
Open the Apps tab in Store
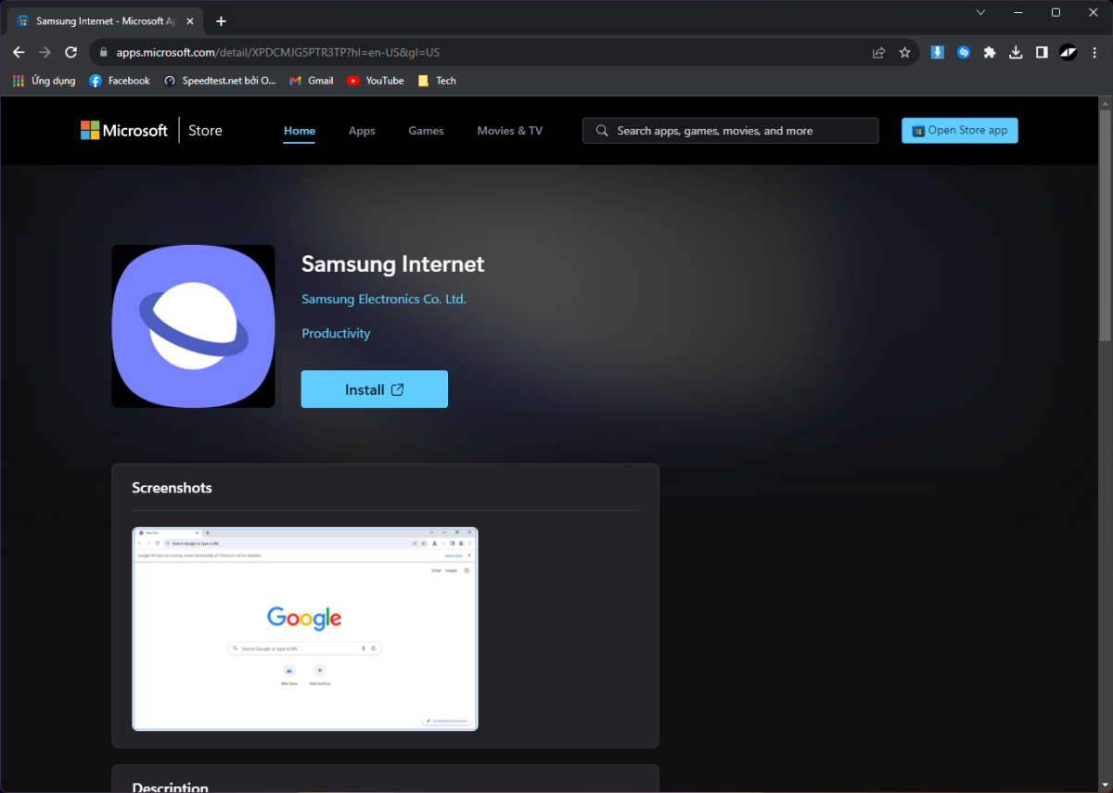(x=362, y=131)
